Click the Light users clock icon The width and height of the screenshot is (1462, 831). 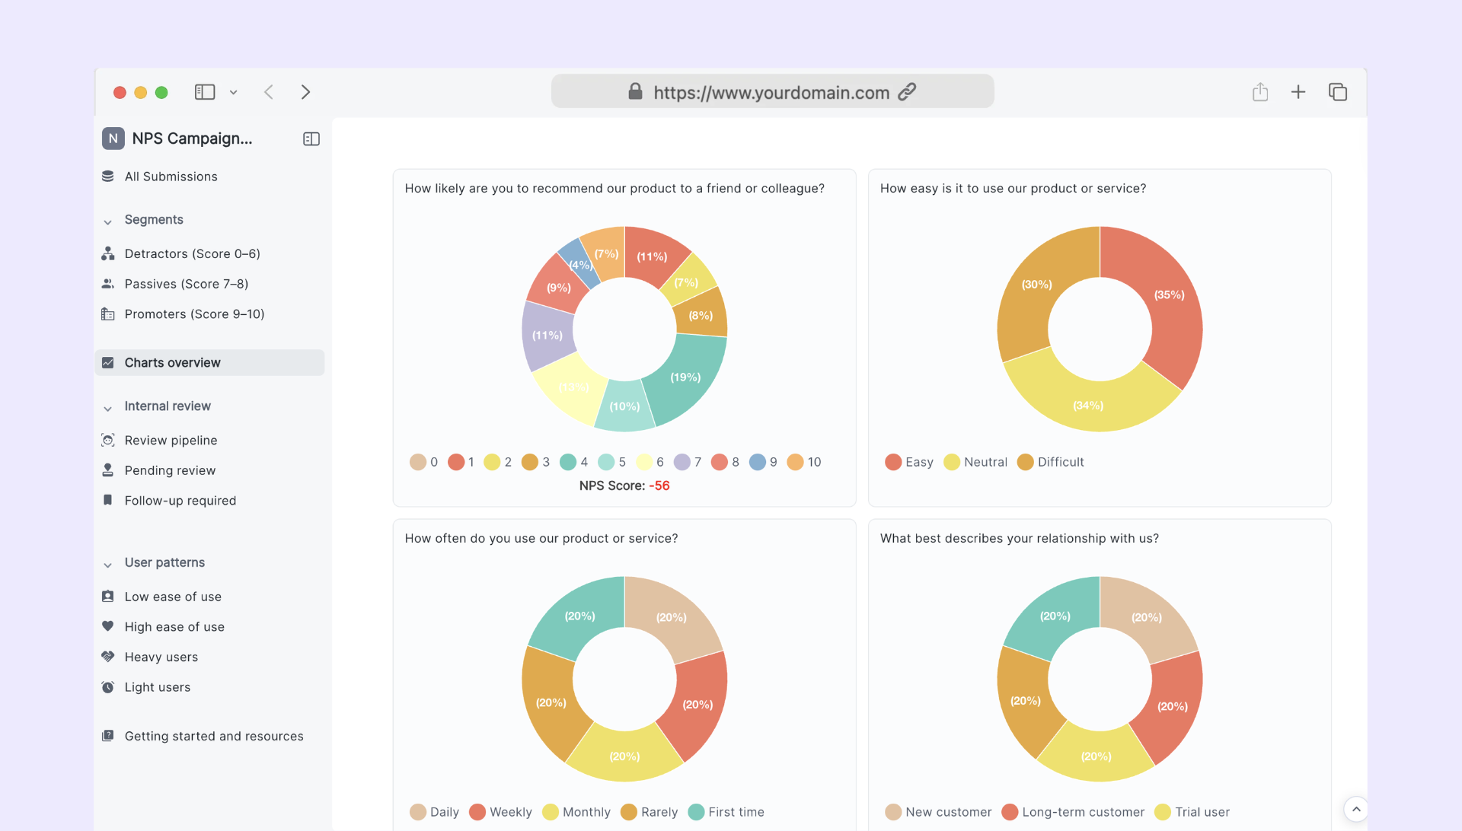[108, 687]
